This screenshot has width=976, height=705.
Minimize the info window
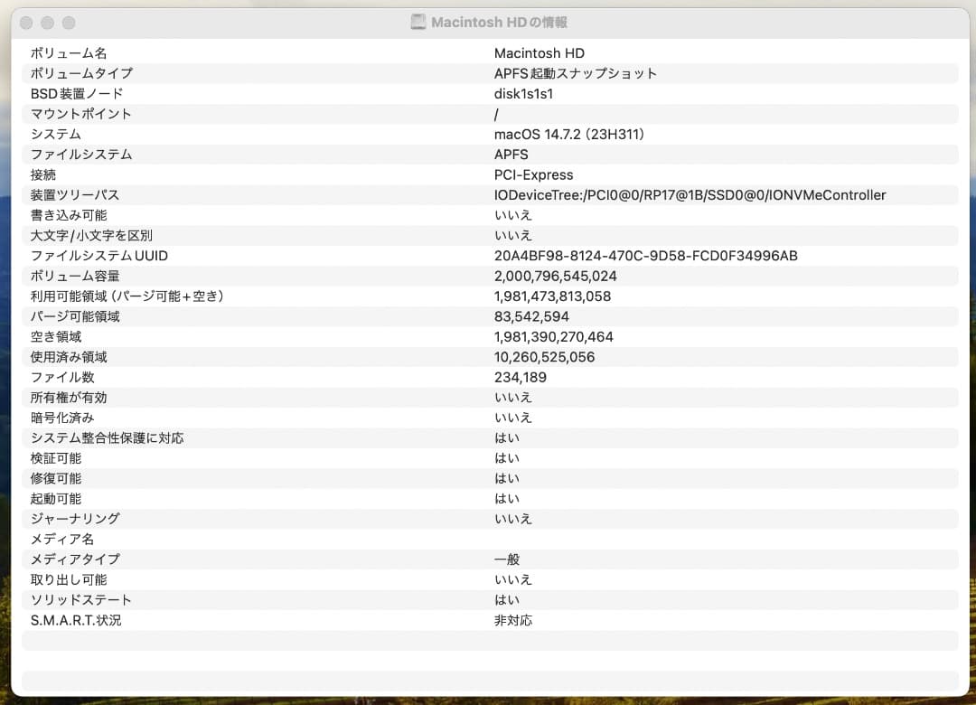click(46, 21)
